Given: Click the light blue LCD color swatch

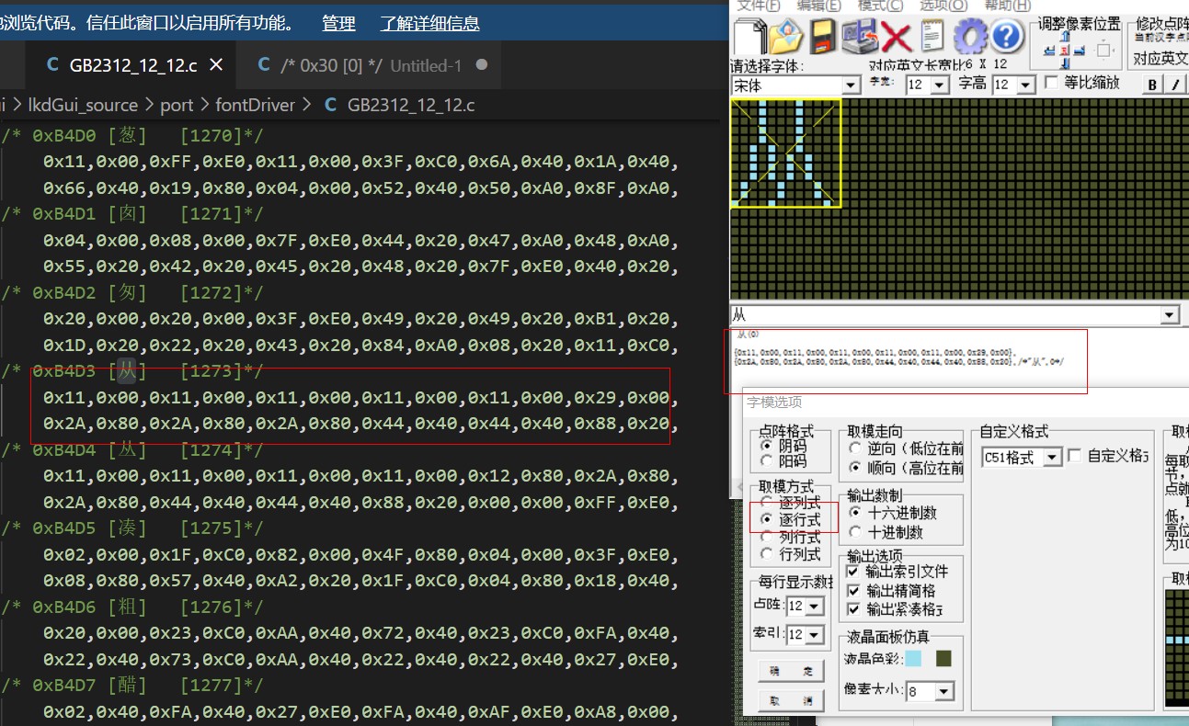Looking at the screenshot, I should (x=913, y=659).
